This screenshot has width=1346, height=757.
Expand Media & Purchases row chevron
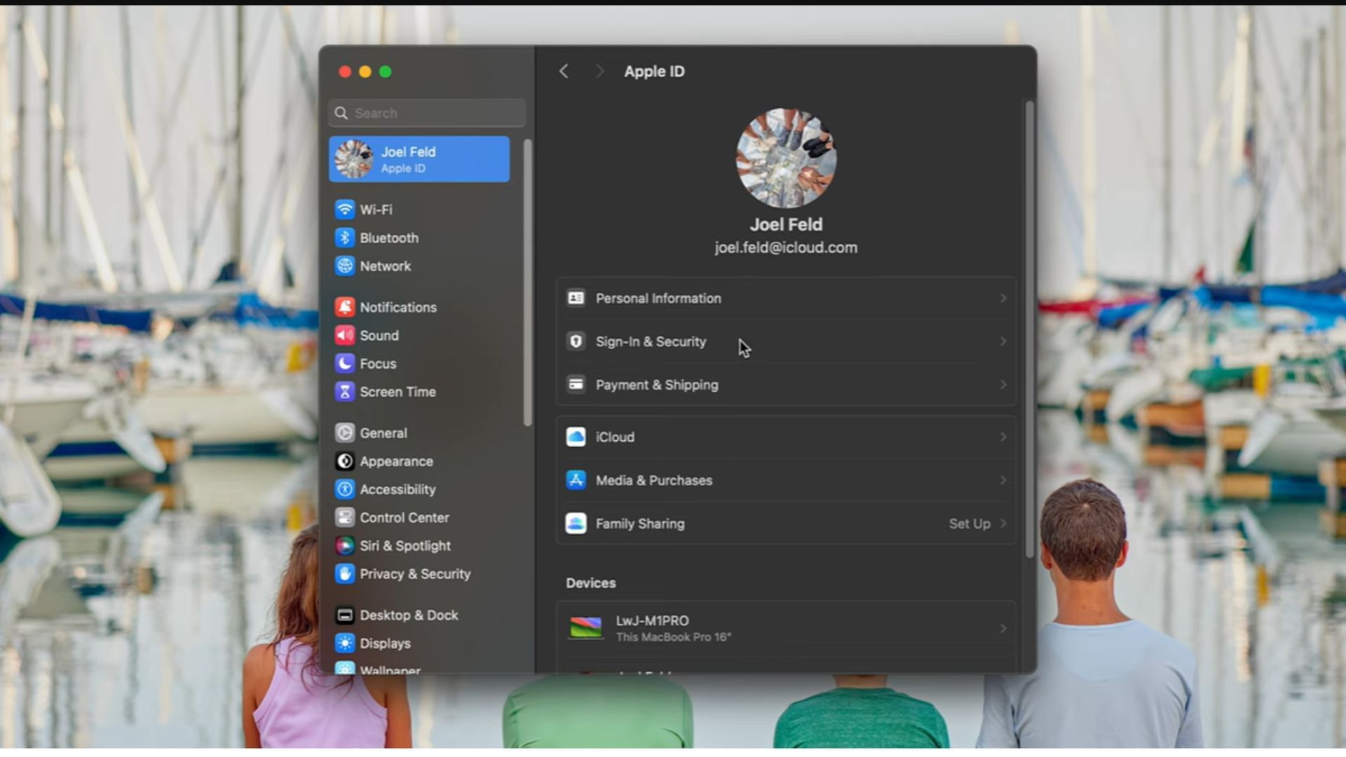[1003, 480]
